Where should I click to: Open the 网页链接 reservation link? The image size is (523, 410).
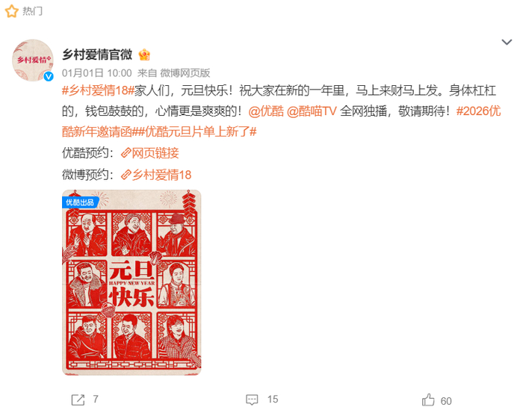150,153
